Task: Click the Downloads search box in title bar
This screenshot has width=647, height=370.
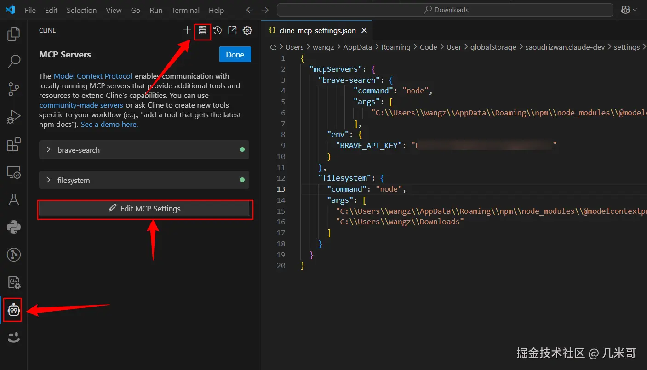Action: click(445, 10)
